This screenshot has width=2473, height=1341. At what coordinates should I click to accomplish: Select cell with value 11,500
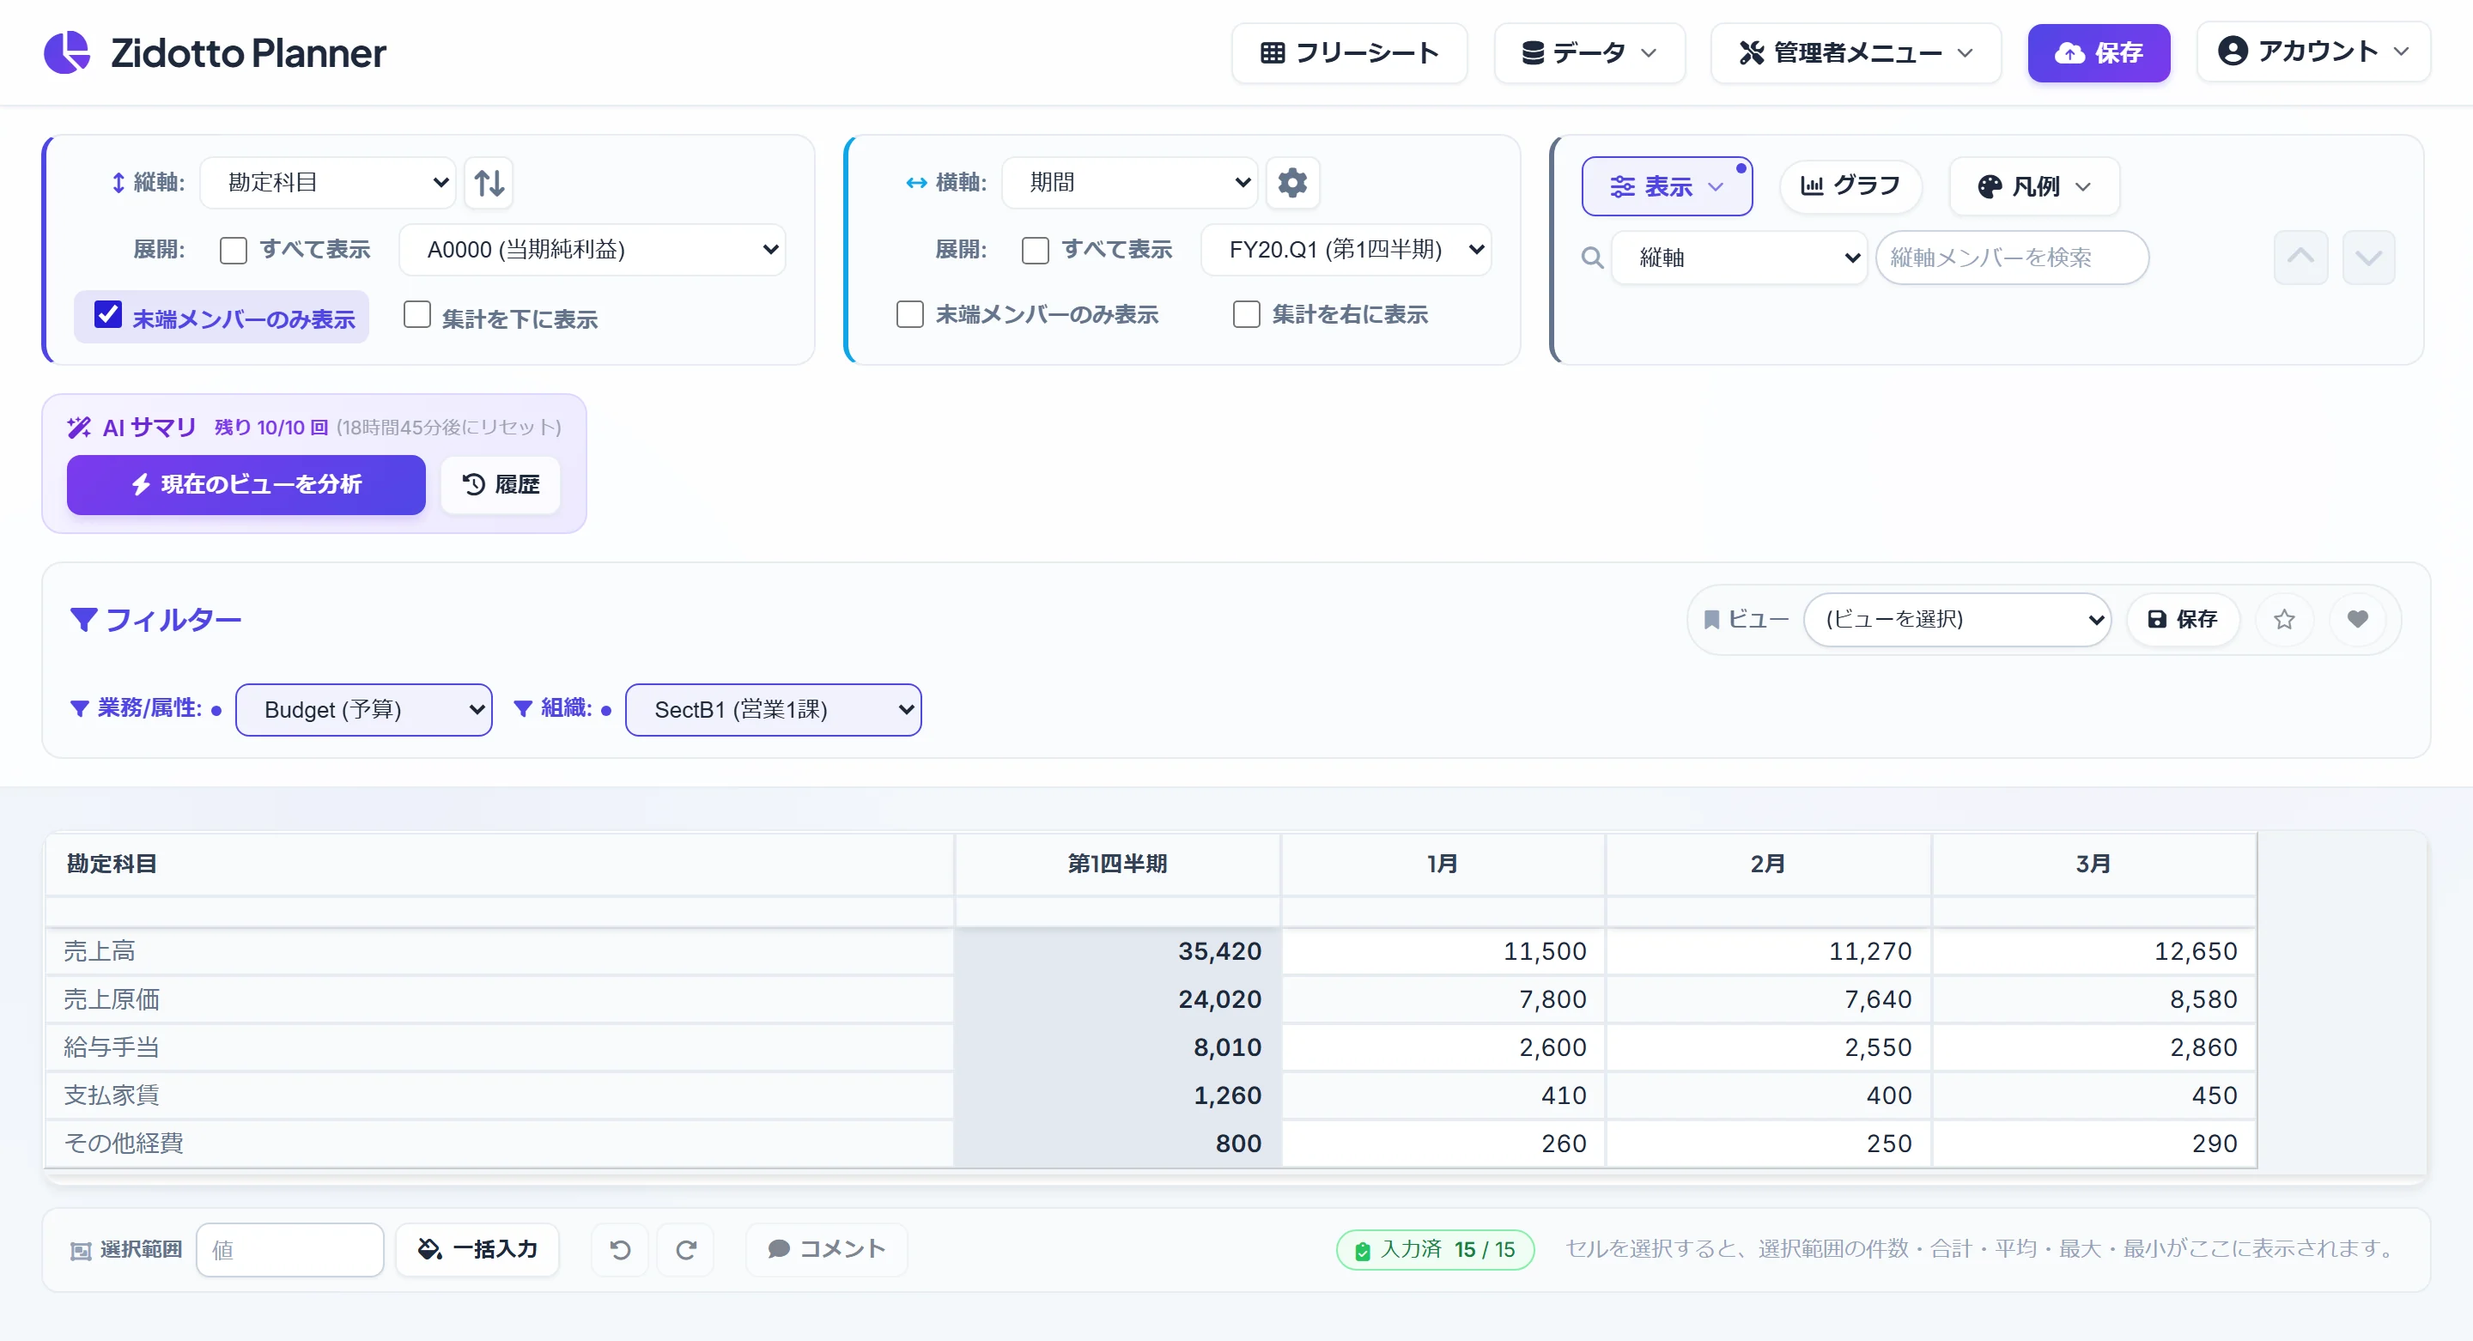tap(1443, 951)
